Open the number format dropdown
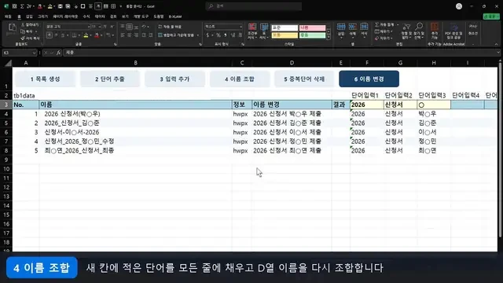Screen dimensions: 503x283 (x=241, y=27)
